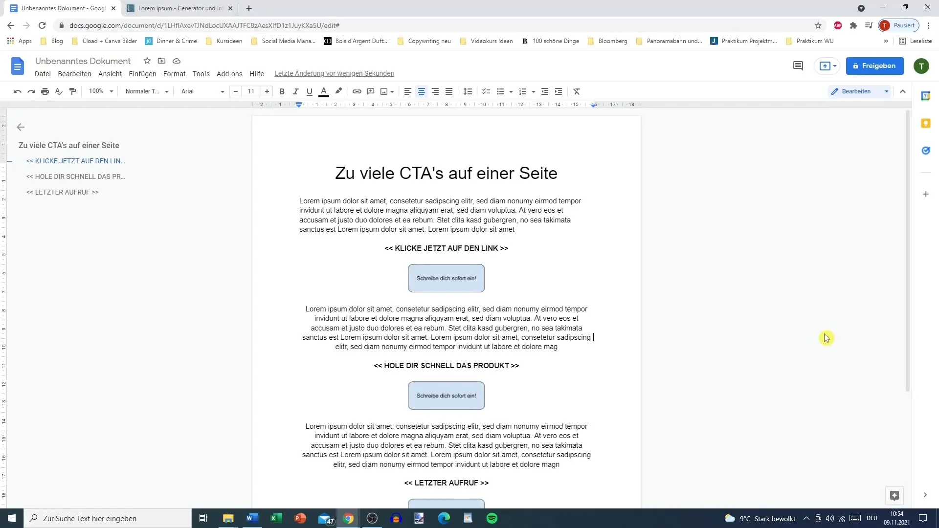This screenshot has height=528, width=939.
Task: Hide the menus with up chevron
Action: pyautogui.click(x=903, y=91)
